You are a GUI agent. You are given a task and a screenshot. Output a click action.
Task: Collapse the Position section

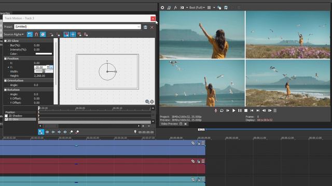(x=6, y=58)
